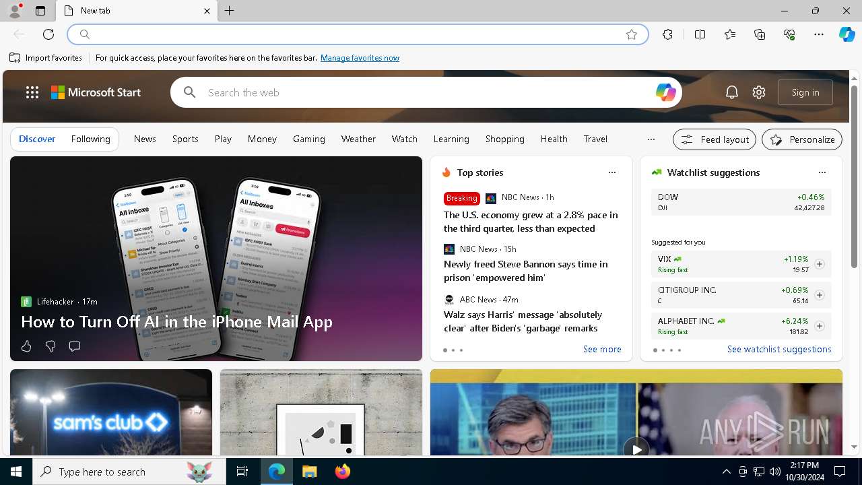Click Manage favorites now link
The width and height of the screenshot is (862, 485).
point(360,58)
